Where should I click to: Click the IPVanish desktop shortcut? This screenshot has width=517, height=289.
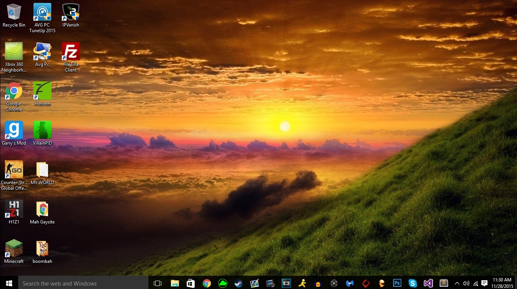[x=71, y=16]
